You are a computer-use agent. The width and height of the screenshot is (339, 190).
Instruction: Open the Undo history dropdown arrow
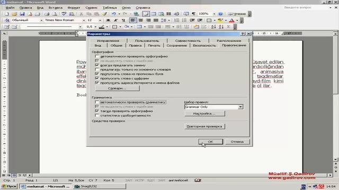pyautogui.click(x=119, y=14)
